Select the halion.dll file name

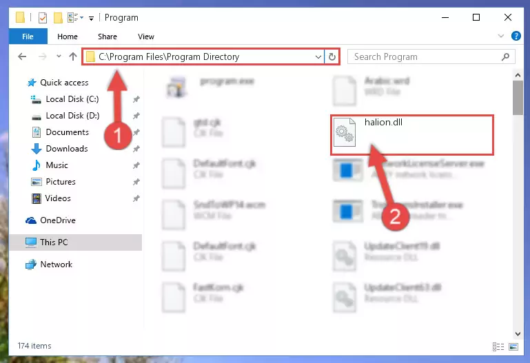pos(383,122)
